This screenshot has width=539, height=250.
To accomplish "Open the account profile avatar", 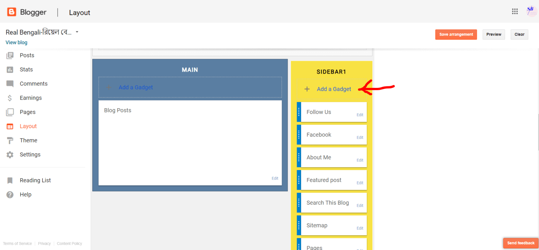I will tap(531, 11).
